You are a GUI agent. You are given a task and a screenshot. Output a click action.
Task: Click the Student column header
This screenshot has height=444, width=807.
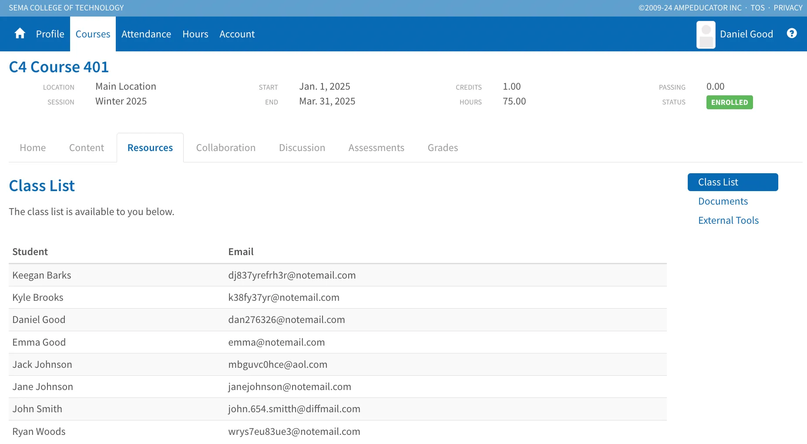30,252
